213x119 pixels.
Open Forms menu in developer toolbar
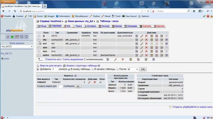pyautogui.click(x=38, y=16)
